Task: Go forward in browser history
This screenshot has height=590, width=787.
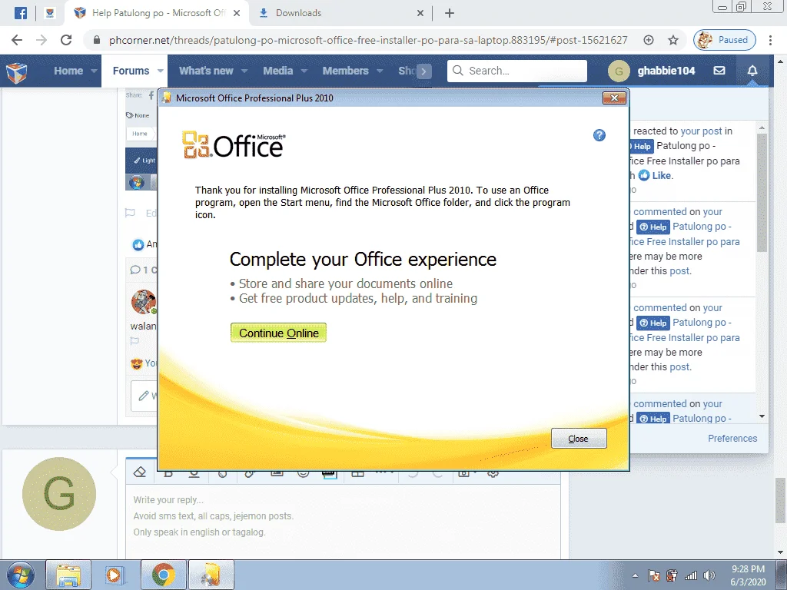Action: [42, 40]
